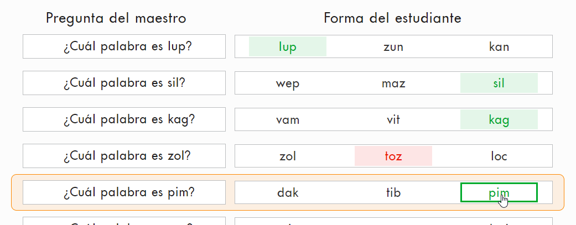
Task: Choose "zun" in the first row
Action: tap(393, 46)
